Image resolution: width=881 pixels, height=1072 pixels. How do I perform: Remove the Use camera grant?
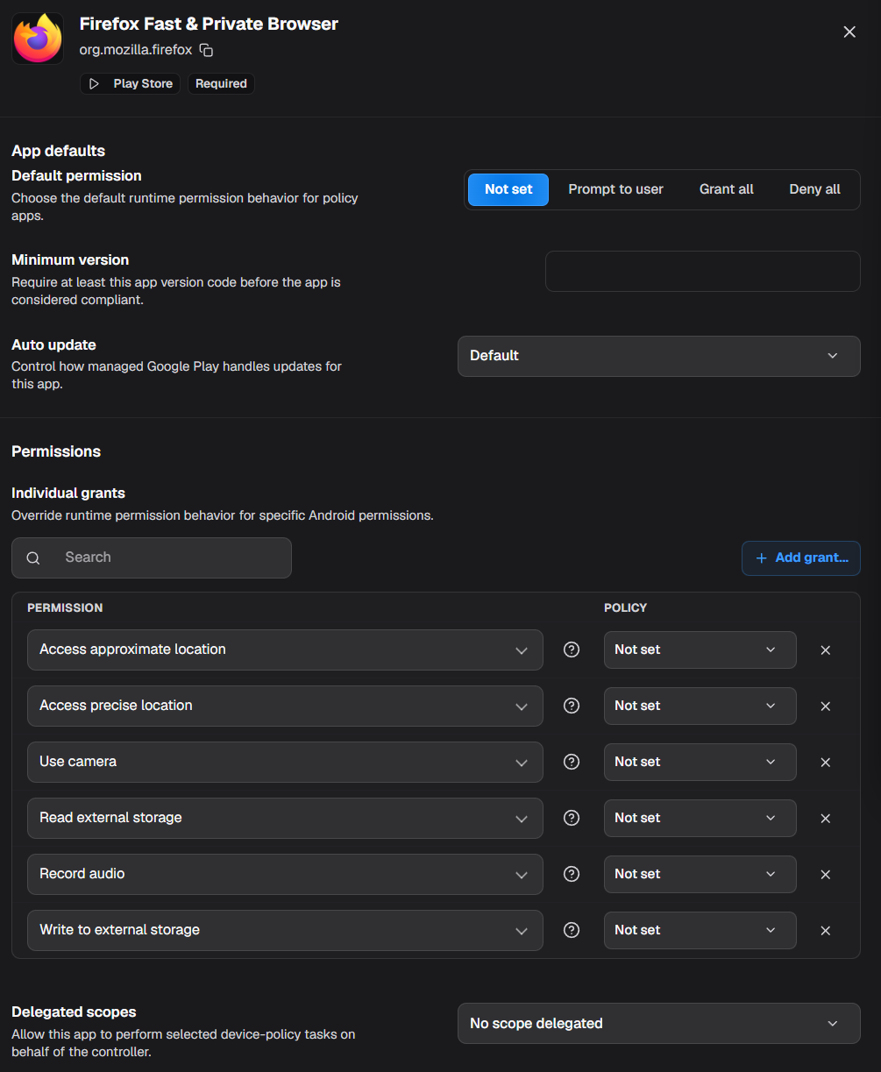pos(825,763)
